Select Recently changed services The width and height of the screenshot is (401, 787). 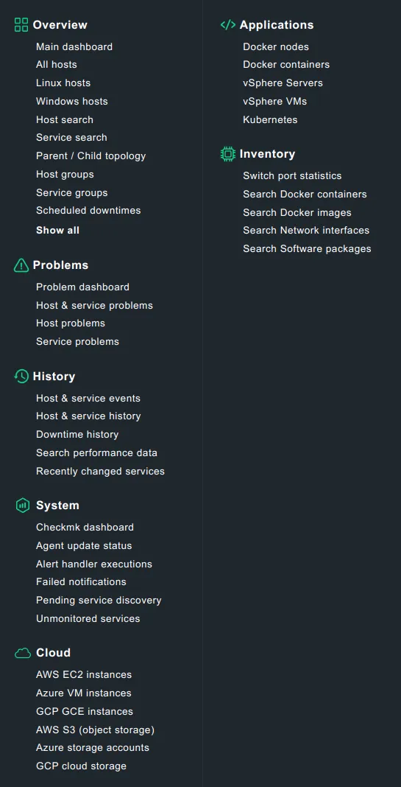100,472
